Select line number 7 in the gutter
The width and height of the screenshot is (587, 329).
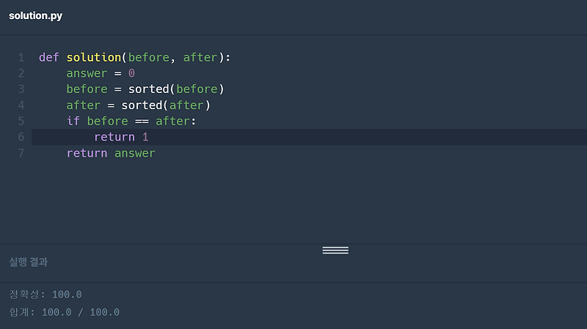(21, 153)
